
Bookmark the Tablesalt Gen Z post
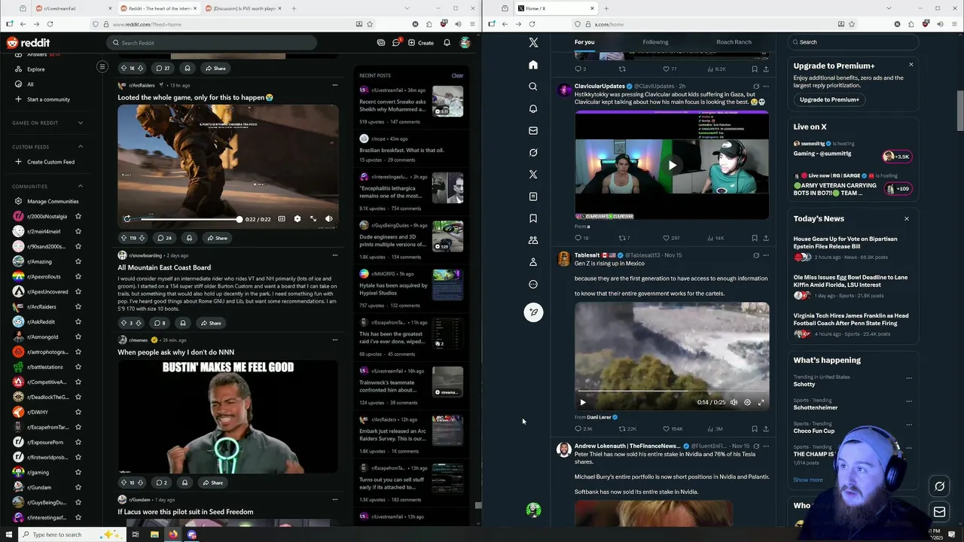coord(754,428)
